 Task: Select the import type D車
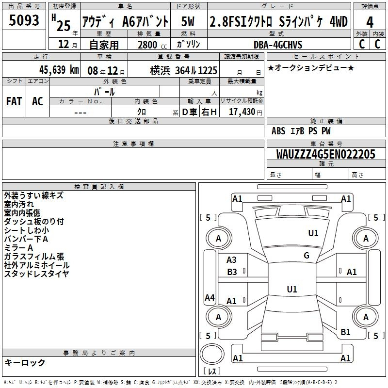click(x=190, y=112)
